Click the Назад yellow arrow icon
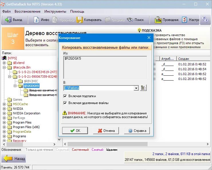The height and width of the screenshot is (170, 212). coord(8,159)
